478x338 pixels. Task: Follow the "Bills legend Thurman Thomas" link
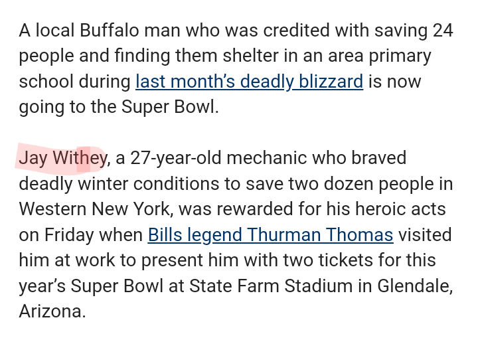pyautogui.click(x=270, y=234)
